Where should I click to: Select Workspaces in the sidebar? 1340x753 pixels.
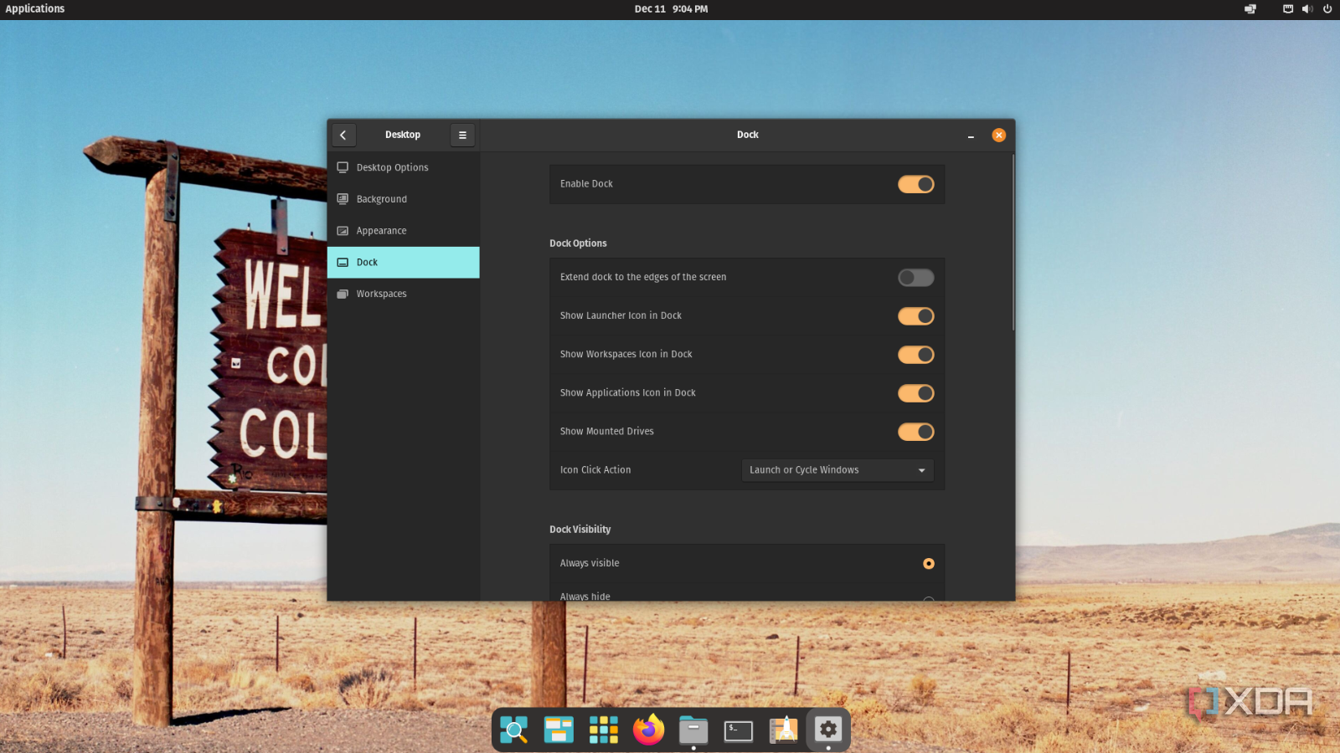(381, 294)
